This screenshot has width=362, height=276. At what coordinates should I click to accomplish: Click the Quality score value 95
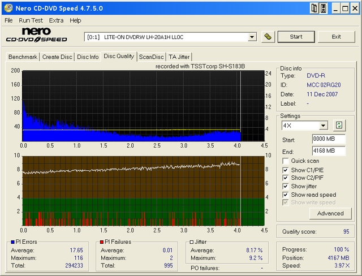point(346,231)
